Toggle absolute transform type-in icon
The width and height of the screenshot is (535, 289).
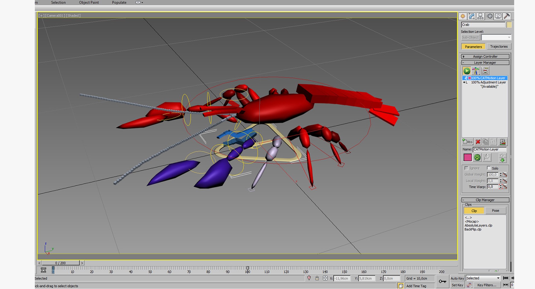[325, 278]
